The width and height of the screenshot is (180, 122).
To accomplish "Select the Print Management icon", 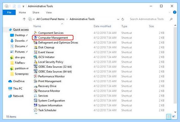I will tap(35, 81).
